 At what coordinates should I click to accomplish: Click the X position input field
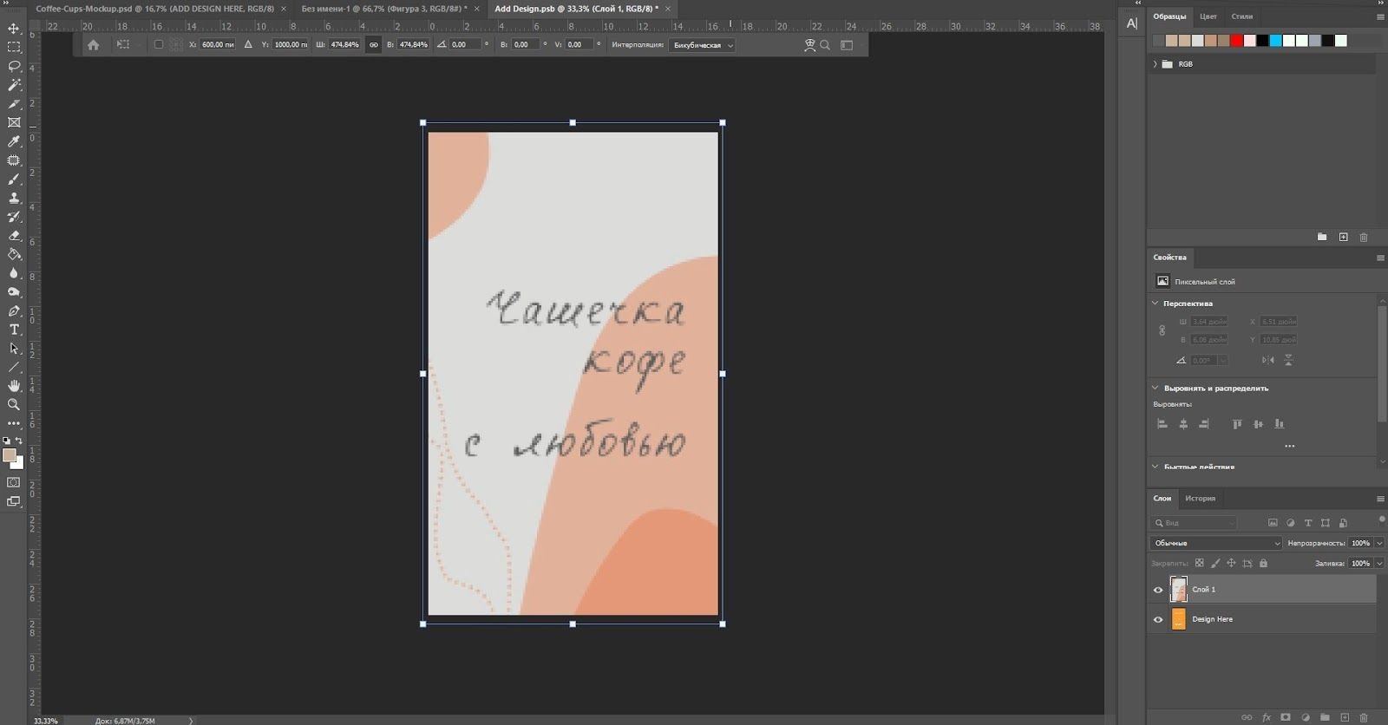tap(218, 44)
